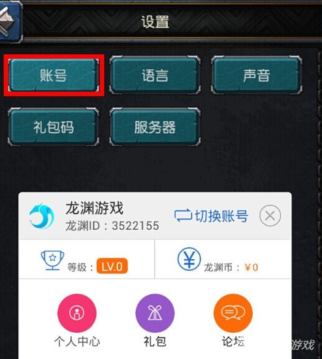The width and height of the screenshot is (322, 359).
Task: Close the 龙渊游戏 account popup
Action: pos(270,215)
